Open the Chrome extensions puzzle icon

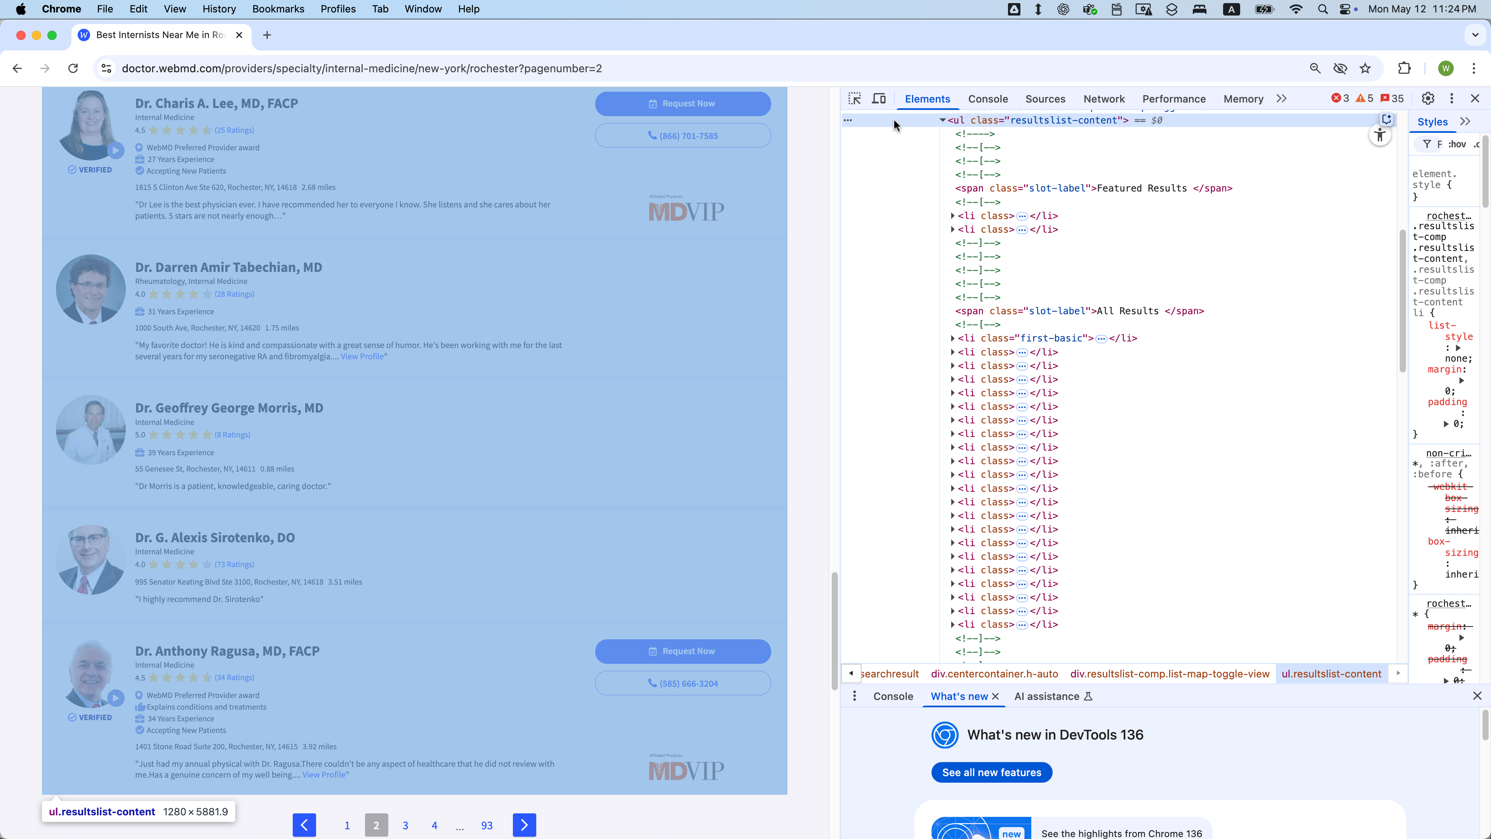(x=1404, y=68)
